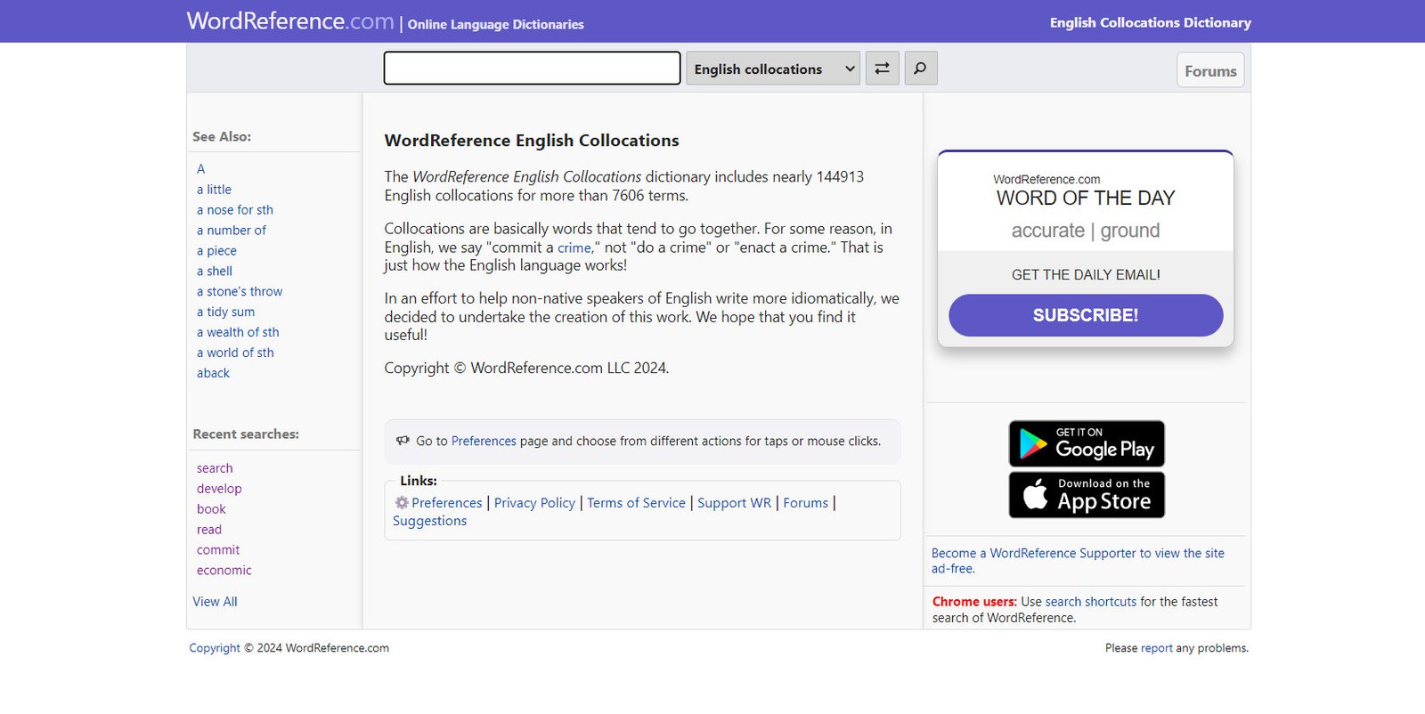Open the Support WR link
The height and width of the screenshot is (714, 1425).
tap(734, 503)
